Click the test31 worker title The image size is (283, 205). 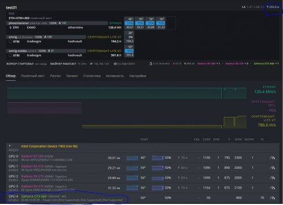coord(11,7)
